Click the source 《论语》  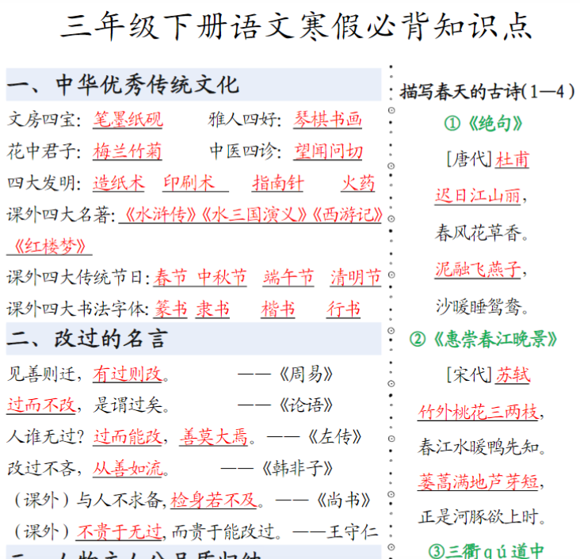point(306,405)
